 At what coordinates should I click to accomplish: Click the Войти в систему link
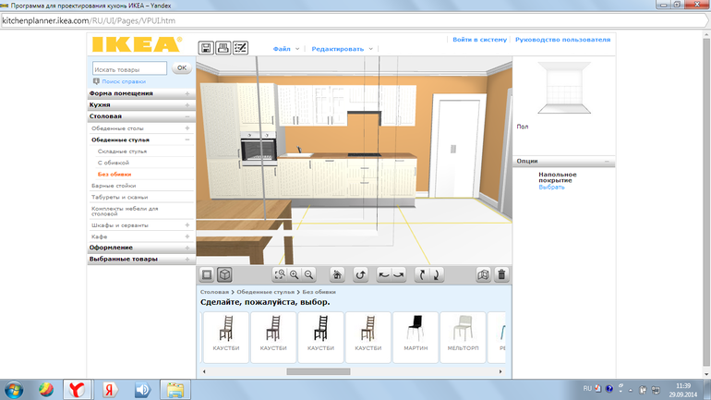point(479,40)
